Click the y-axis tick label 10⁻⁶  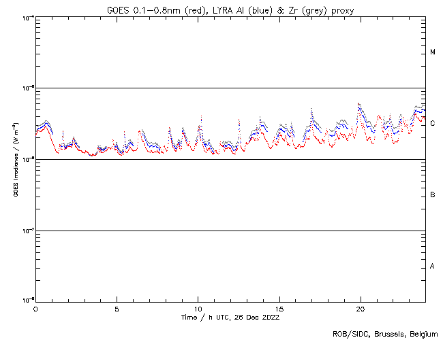click(27, 159)
